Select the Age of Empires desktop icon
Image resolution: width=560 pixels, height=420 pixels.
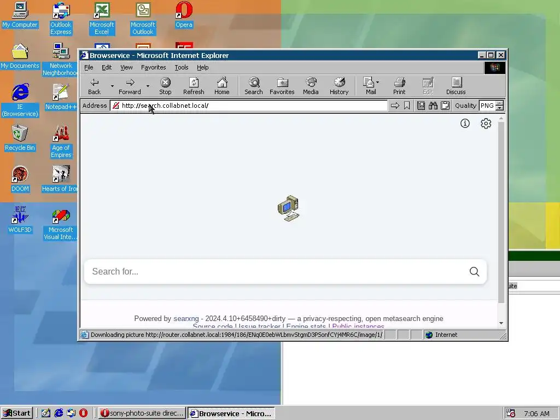[x=61, y=142]
